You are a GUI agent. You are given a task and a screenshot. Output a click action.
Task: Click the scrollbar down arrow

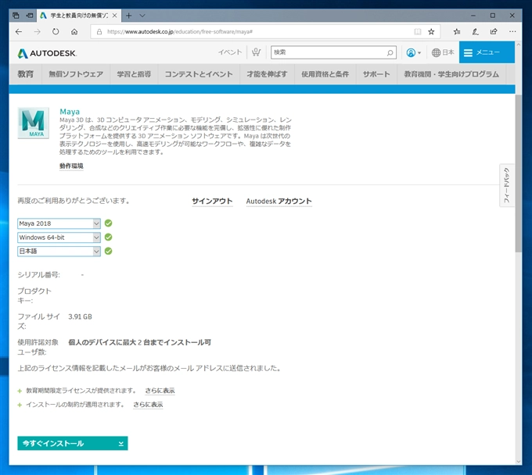(518, 461)
